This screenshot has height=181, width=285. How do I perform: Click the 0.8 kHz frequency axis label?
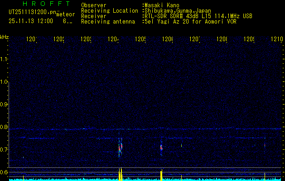click(5, 127)
